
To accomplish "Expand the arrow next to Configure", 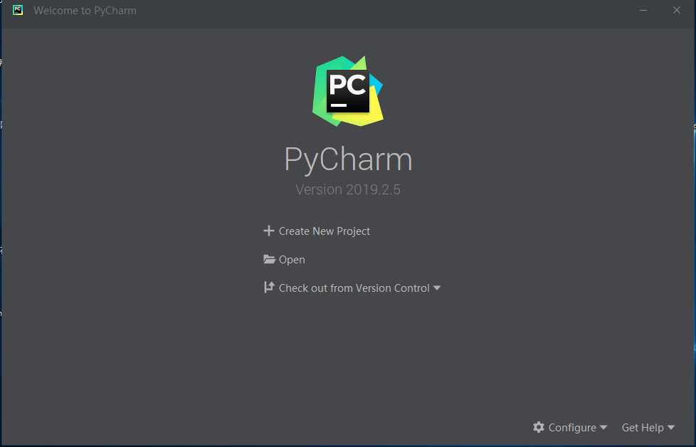I will (603, 427).
